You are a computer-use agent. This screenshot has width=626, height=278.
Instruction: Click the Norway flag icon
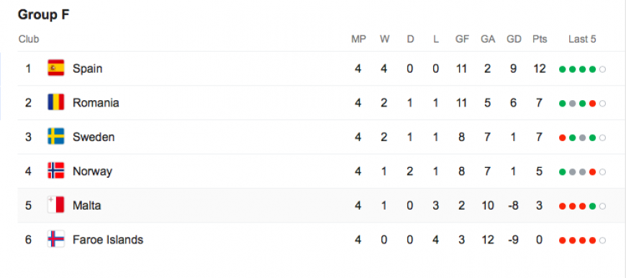(56, 171)
